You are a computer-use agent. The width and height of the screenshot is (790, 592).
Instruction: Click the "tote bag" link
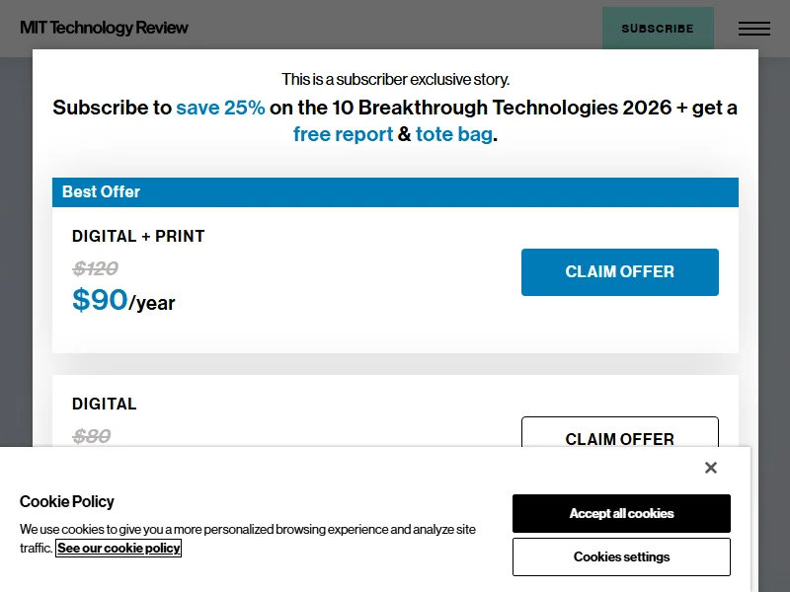(453, 134)
